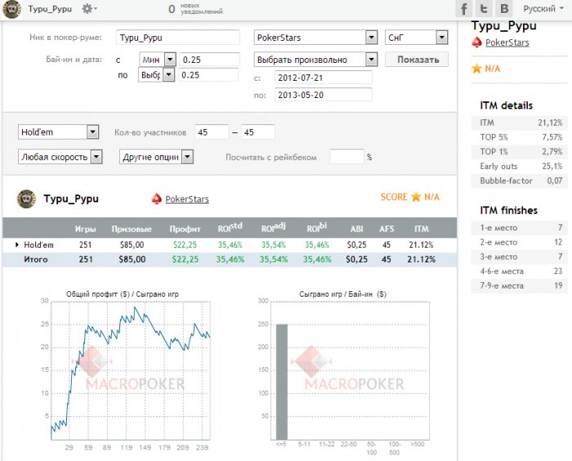Sort by Призовые column header
The image size is (572, 461).
[x=132, y=229]
